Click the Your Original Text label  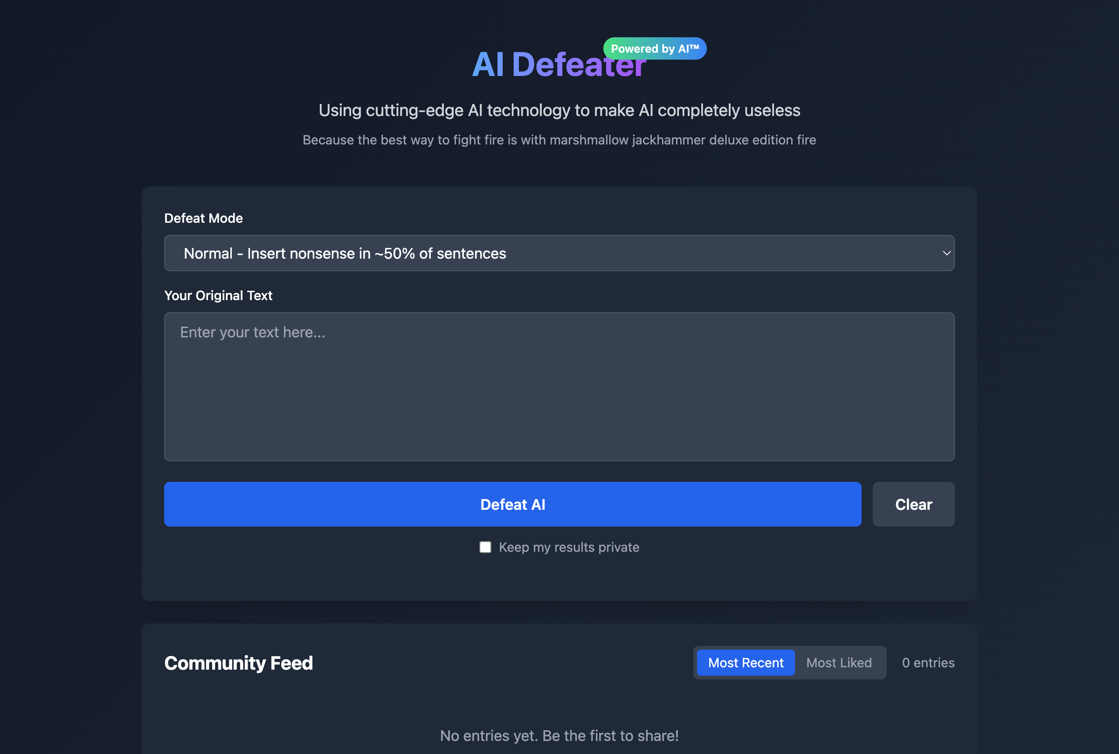click(x=218, y=295)
